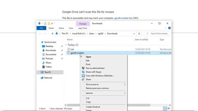Sort by the Date modified column header
The height and width of the screenshot is (111, 198).
pos(141,39)
